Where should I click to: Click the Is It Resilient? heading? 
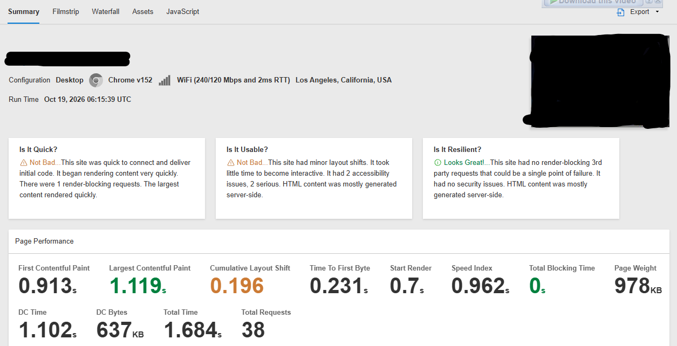click(x=457, y=149)
